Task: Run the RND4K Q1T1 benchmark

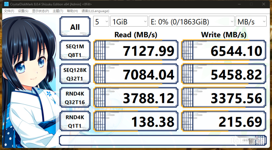Action: [x=75, y=121]
